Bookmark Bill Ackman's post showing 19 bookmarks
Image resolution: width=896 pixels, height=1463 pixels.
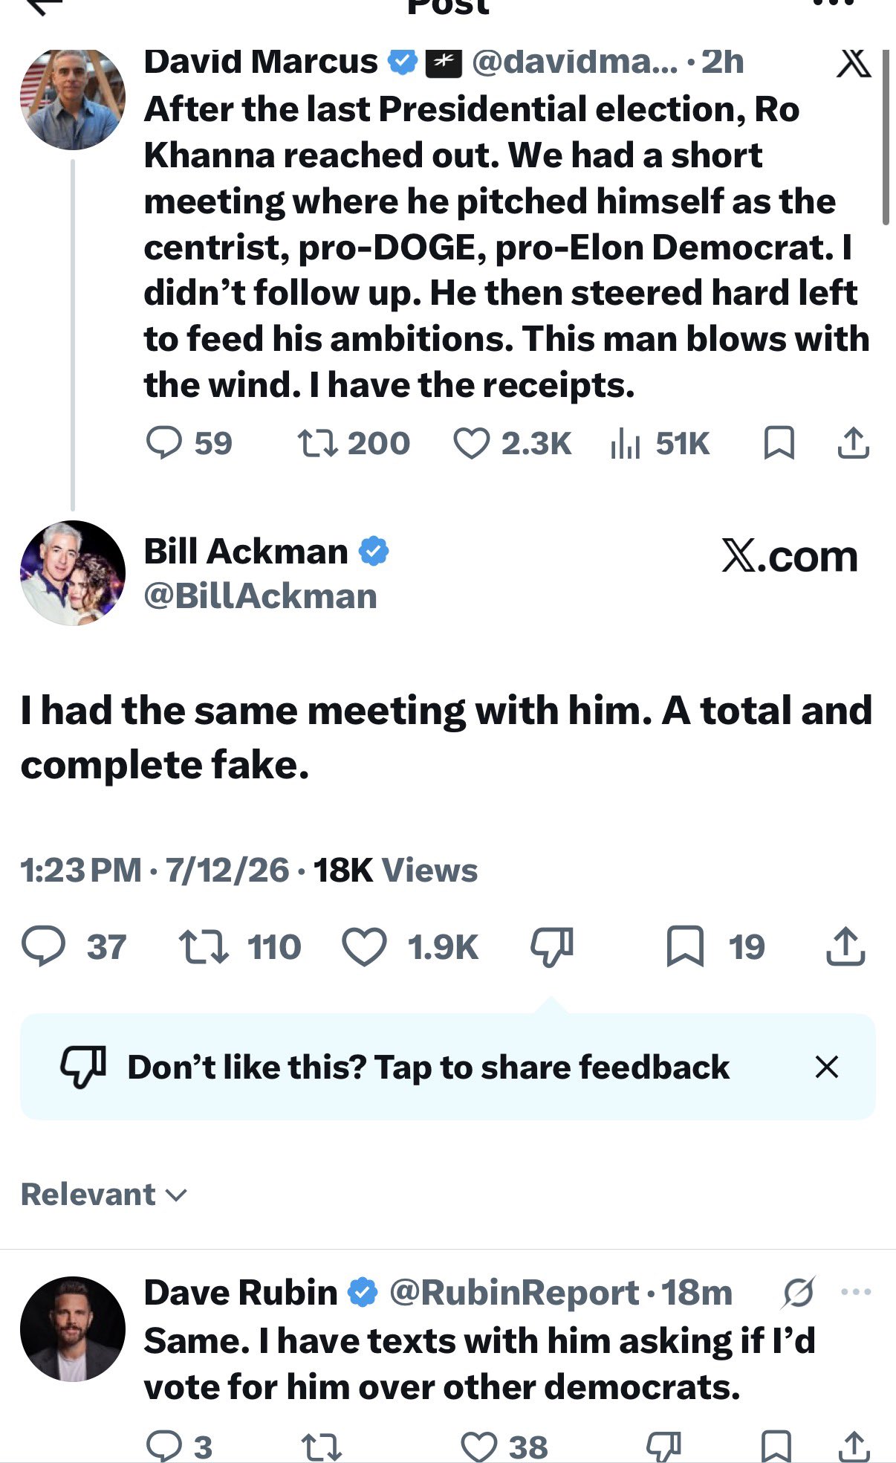tap(685, 946)
